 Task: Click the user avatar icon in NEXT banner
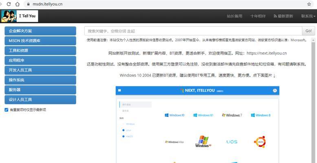point(275,90)
